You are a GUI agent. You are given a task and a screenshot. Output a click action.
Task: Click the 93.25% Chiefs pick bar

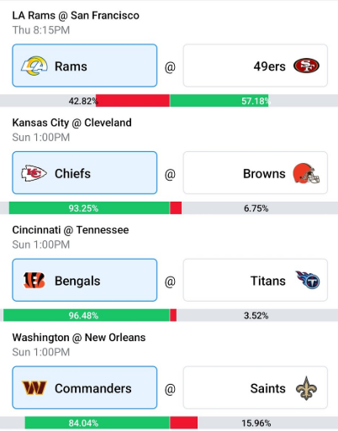click(89, 208)
